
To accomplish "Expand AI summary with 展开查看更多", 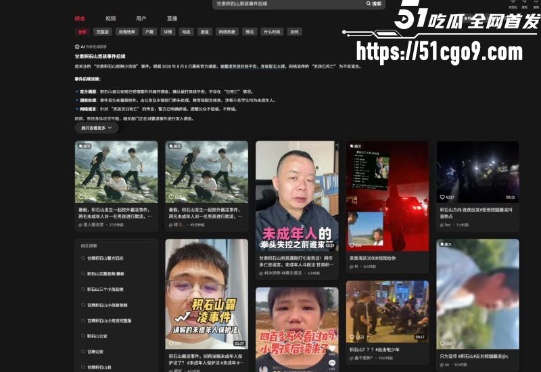I will tap(97, 128).
